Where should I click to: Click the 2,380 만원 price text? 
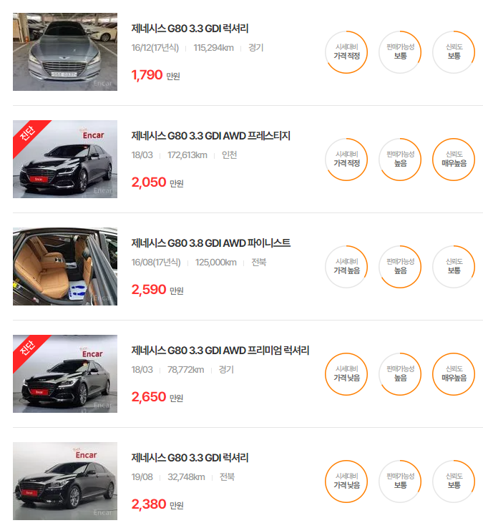157,504
